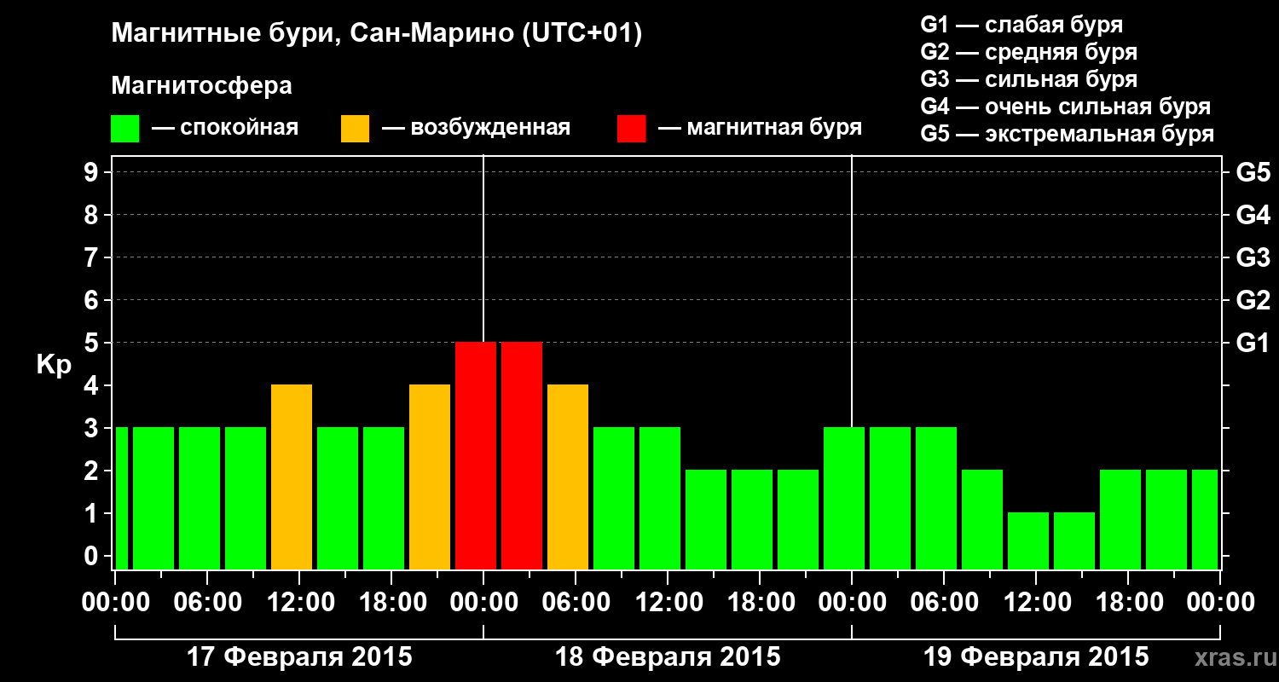Click the green 'спокойная' legend swatch
This screenshot has height=682, width=1279.
click(124, 129)
